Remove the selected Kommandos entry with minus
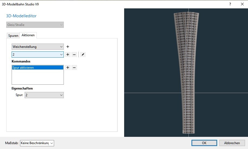This screenshot has width=248, height=149. (x=74, y=68)
